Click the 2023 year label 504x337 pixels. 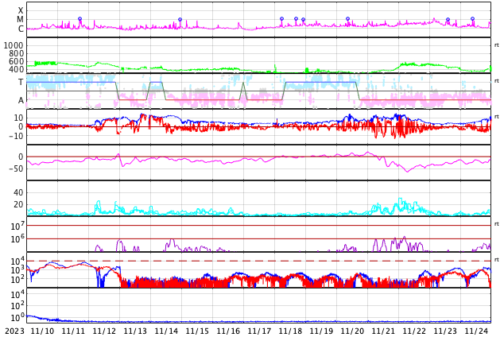click(14, 331)
